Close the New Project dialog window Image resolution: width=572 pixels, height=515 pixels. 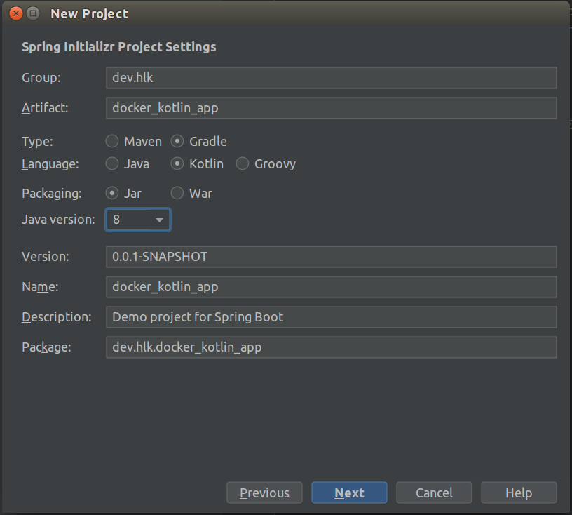tap(16, 13)
